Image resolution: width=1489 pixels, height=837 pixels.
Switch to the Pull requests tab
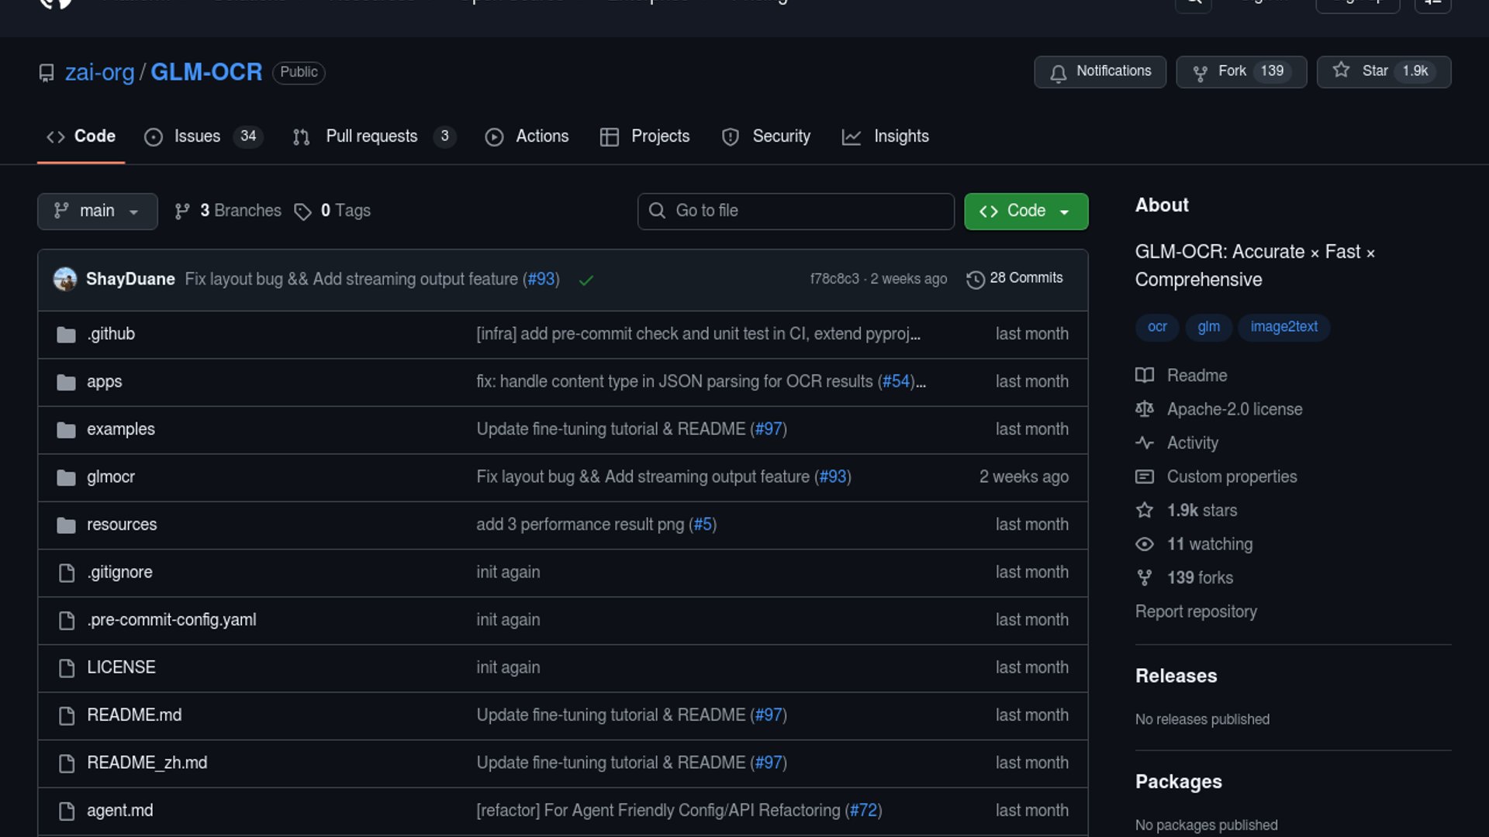(371, 136)
